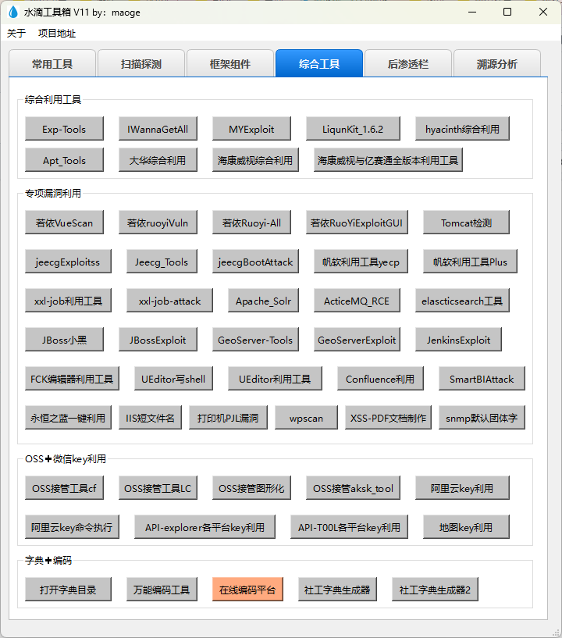Click 打开字典目录 button

tap(69, 589)
